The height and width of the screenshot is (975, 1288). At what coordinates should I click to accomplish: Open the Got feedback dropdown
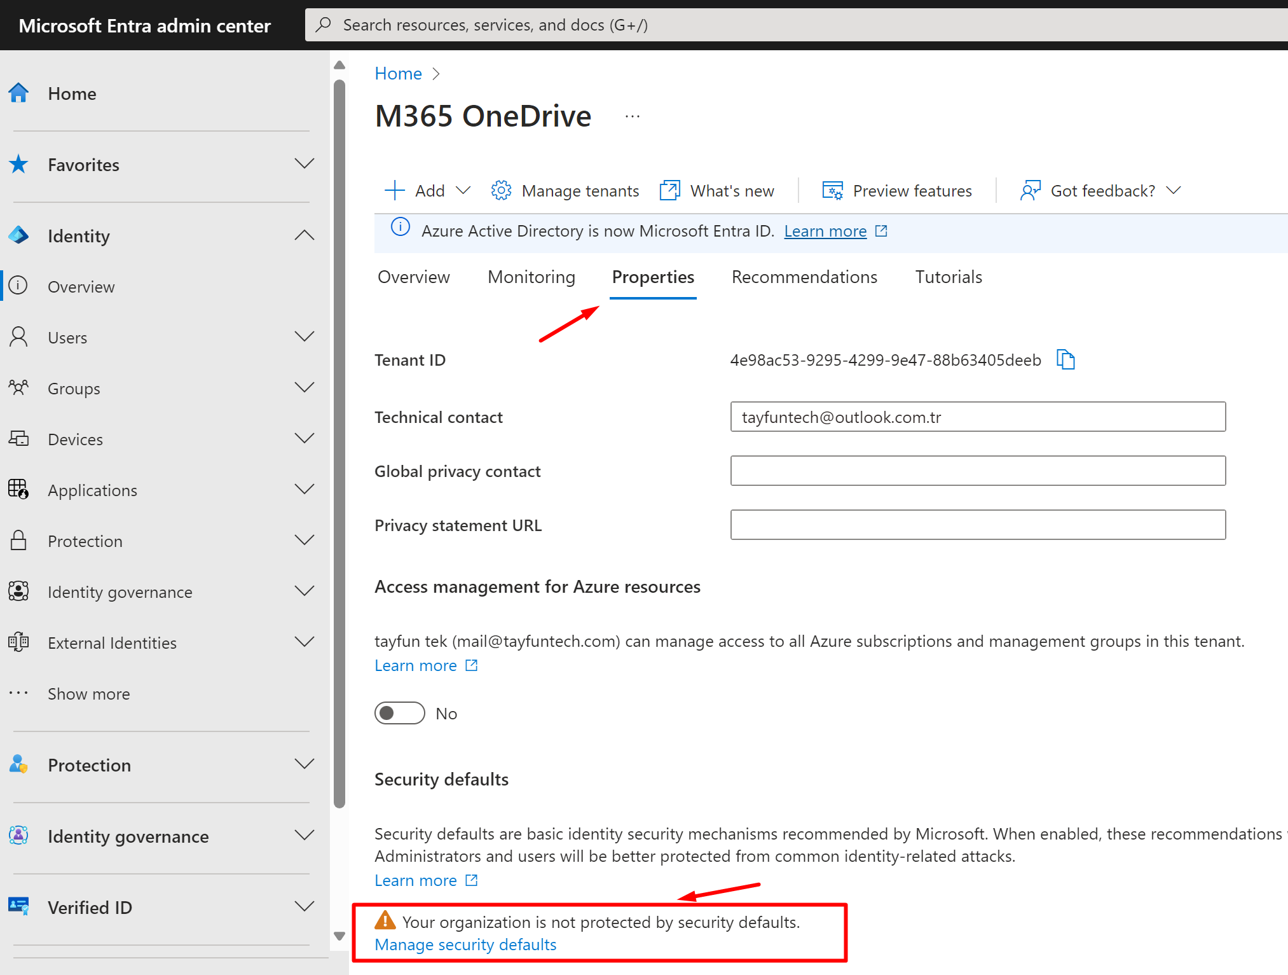tap(1102, 190)
